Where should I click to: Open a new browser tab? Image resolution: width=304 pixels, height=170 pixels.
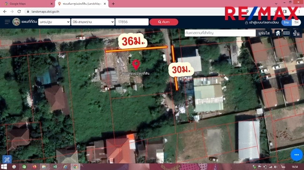coord(113,4)
